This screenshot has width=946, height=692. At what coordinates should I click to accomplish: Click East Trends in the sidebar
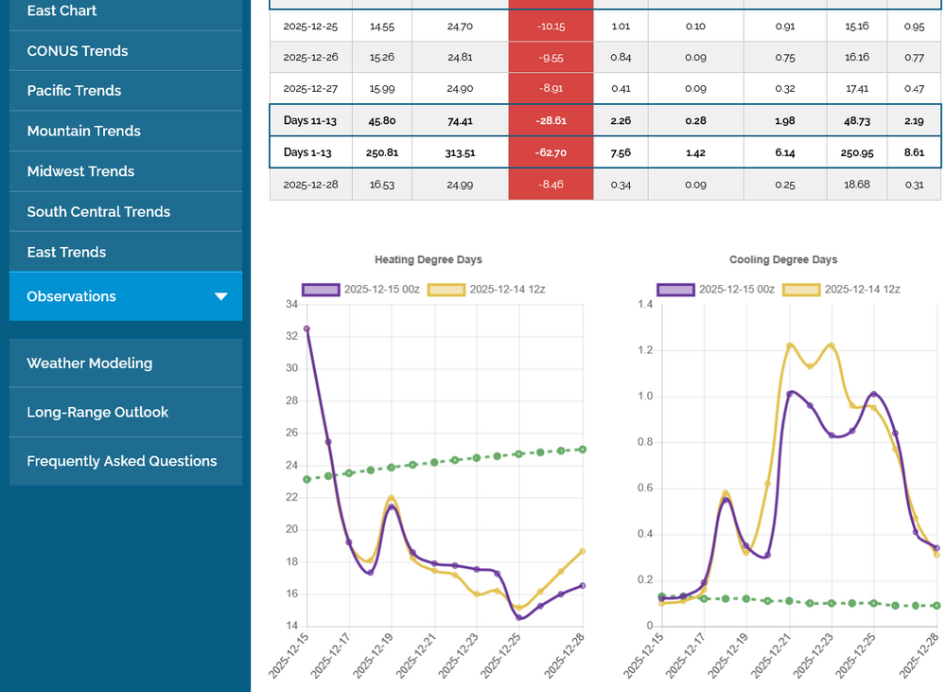coord(66,252)
